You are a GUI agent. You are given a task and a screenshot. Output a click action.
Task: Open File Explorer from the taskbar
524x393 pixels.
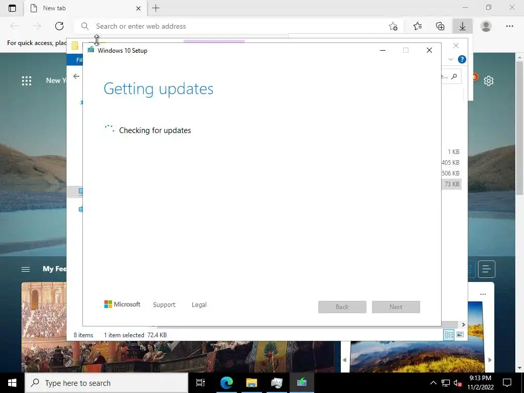coord(251,383)
